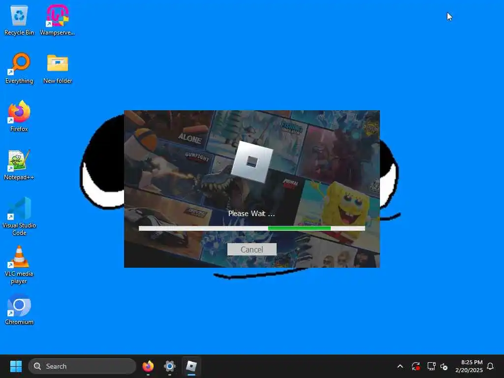This screenshot has height=378, width=504.
Task: Open the Recycle Bin desktop icon
Action: (x=19, y=20)
